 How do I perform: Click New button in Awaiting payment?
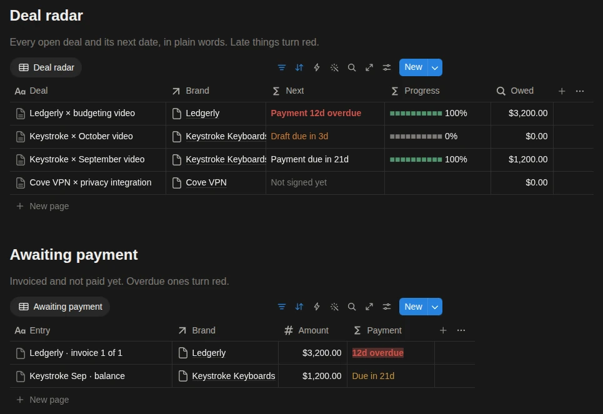[414, 307]
